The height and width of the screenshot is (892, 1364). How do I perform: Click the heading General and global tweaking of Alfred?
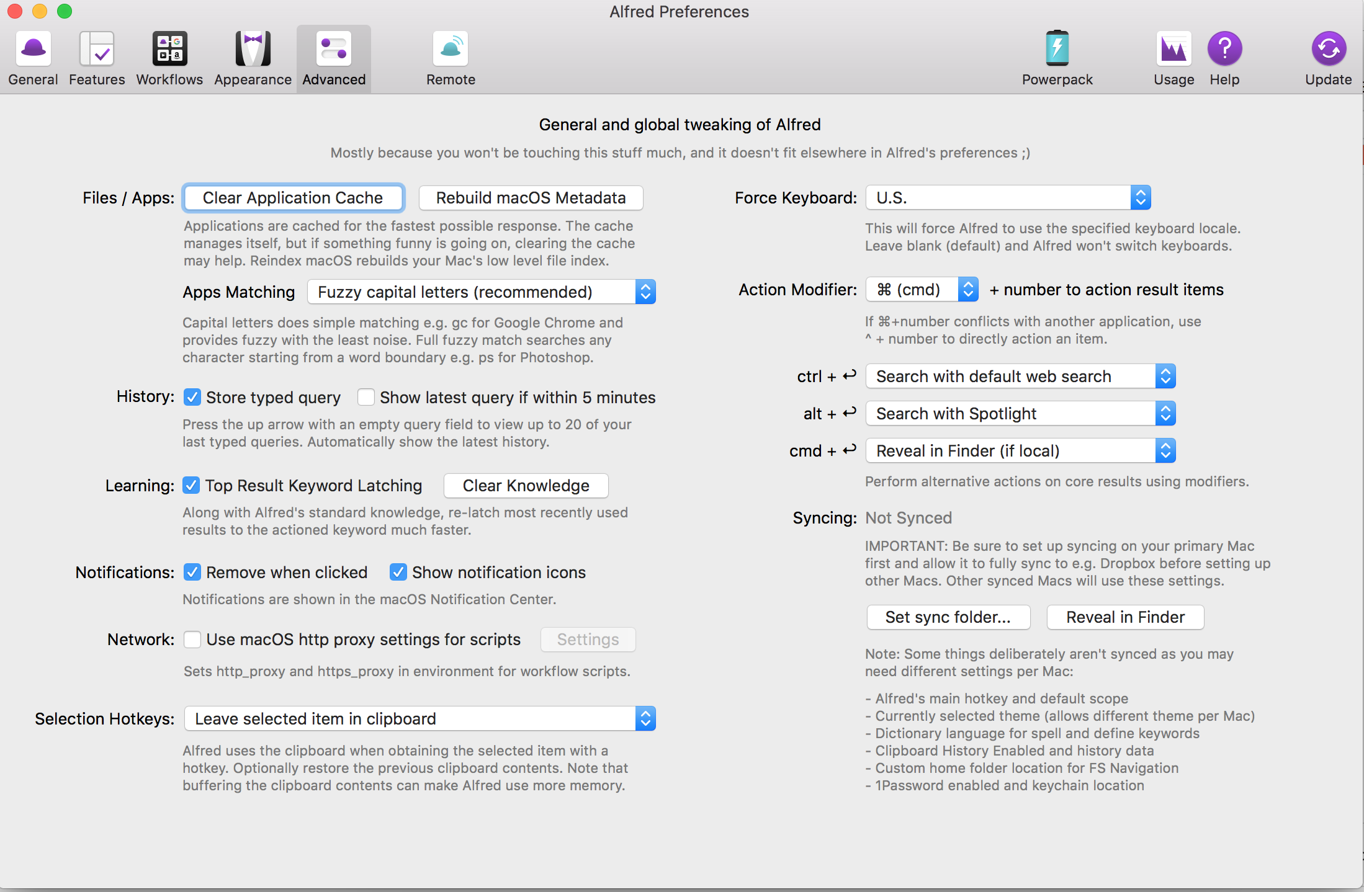click(680, 124)
